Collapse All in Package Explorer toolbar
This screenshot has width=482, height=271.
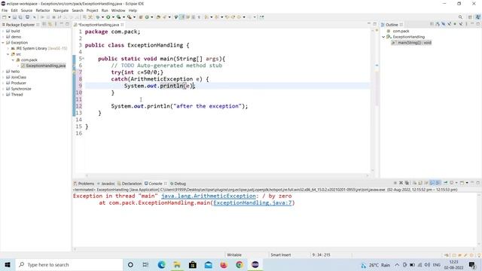point(44,24)
